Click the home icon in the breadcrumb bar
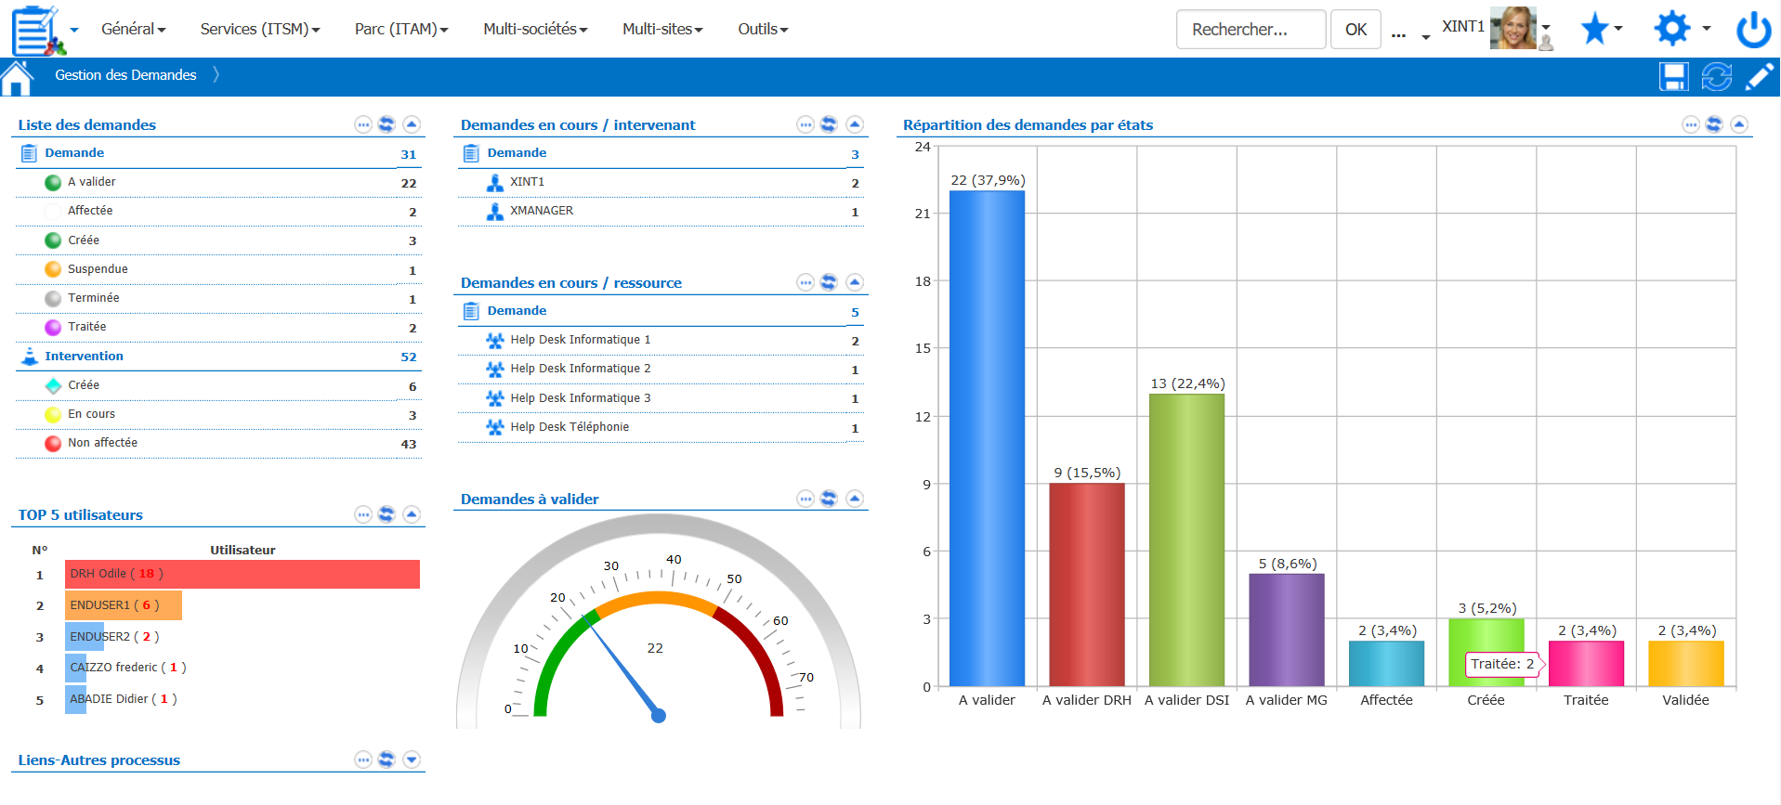 click(x=17, y=78)
